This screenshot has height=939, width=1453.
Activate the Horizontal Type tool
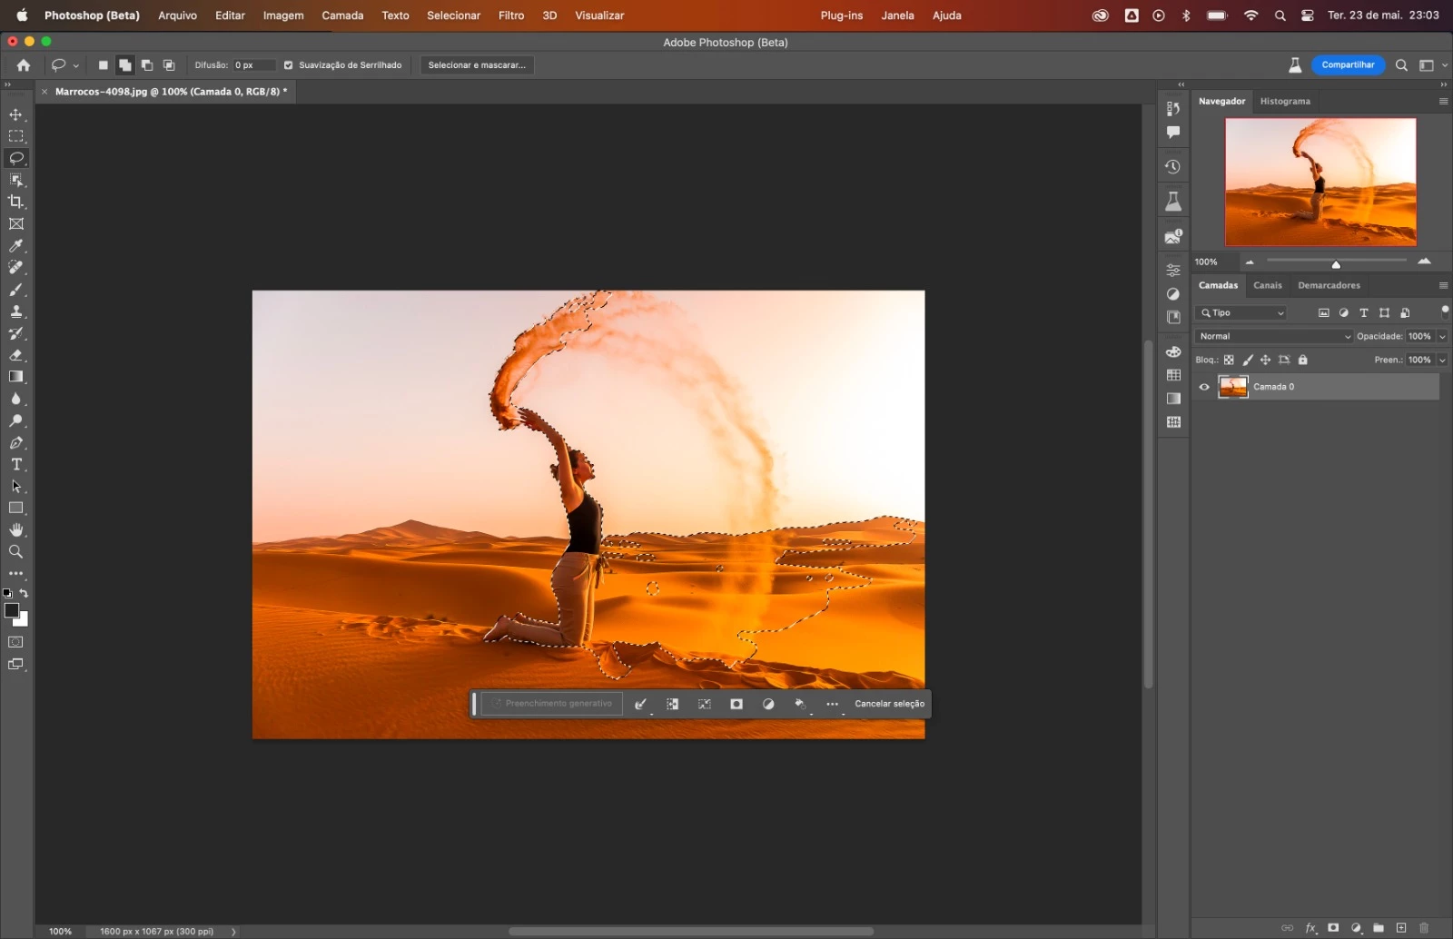(x=16, y=465)
